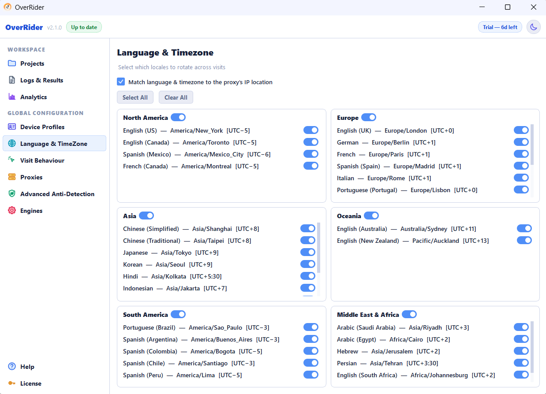The width and height of the screenshot is (546, 394).
Task: Click the Device Profiles card icon
Action: 12,127
